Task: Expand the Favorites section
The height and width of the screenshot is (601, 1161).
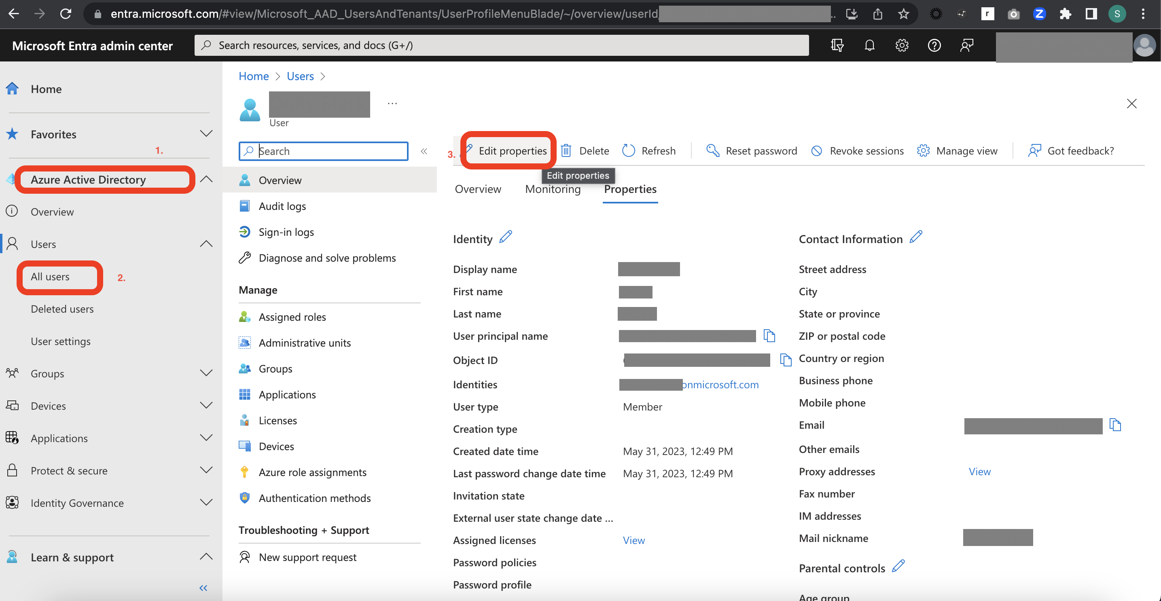Action: tap(206, 134)
